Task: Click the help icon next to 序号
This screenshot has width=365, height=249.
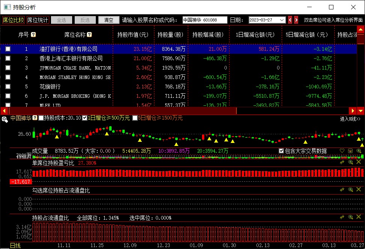Action: tap(33, 35)
